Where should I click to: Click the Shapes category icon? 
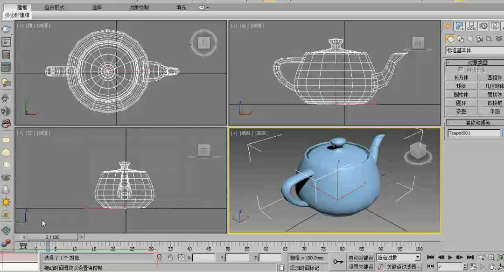(x=460, y=39)
